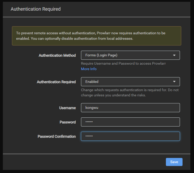Click the Username field containing kongwu
The height and width of the screenshot is (173, 194).
pyautogui.click(x=130, y=108)
